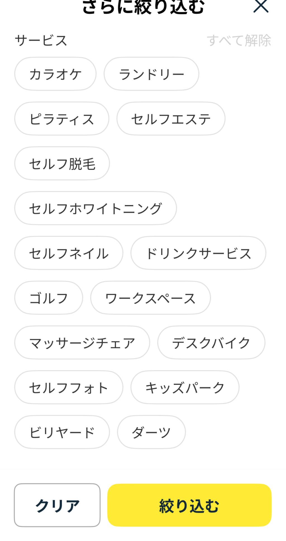
Task: Toggle the セルフエステ chip
Action: click(171, 119)
